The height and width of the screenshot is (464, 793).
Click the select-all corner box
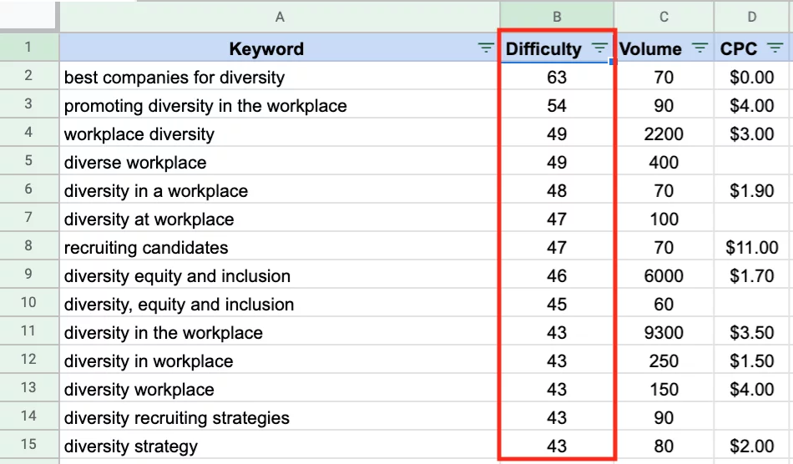28,17
